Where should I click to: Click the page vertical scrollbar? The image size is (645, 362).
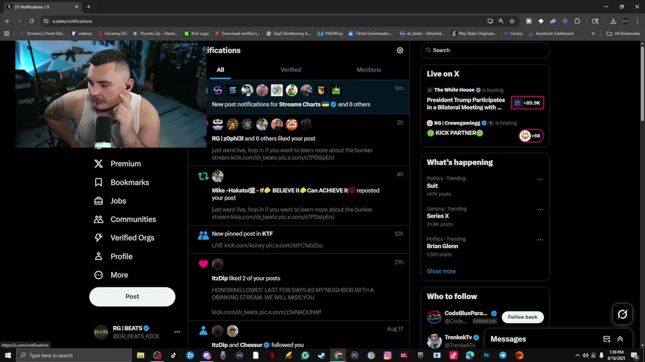coord(642,83)
